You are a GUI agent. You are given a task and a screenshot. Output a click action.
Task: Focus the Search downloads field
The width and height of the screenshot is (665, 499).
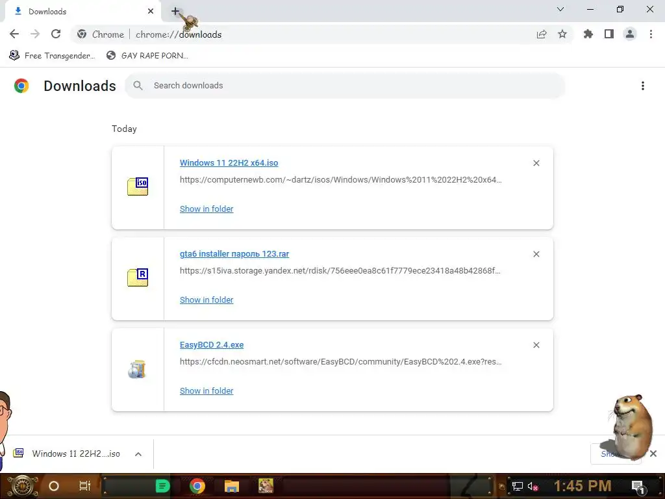pos(345,86)
